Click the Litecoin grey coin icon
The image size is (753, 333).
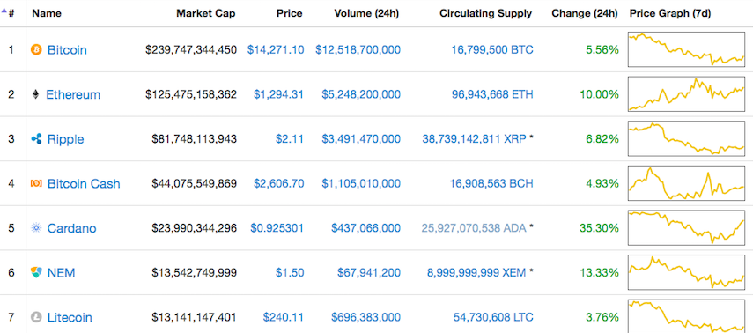tap(36, 318)
